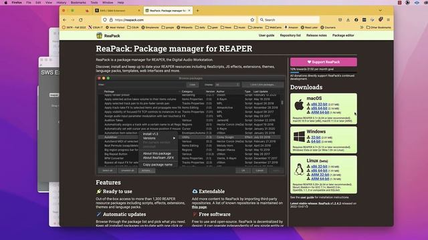Click the ReaPack logo in the site header
Screen dimensions: 428x240
click(108, 35)
